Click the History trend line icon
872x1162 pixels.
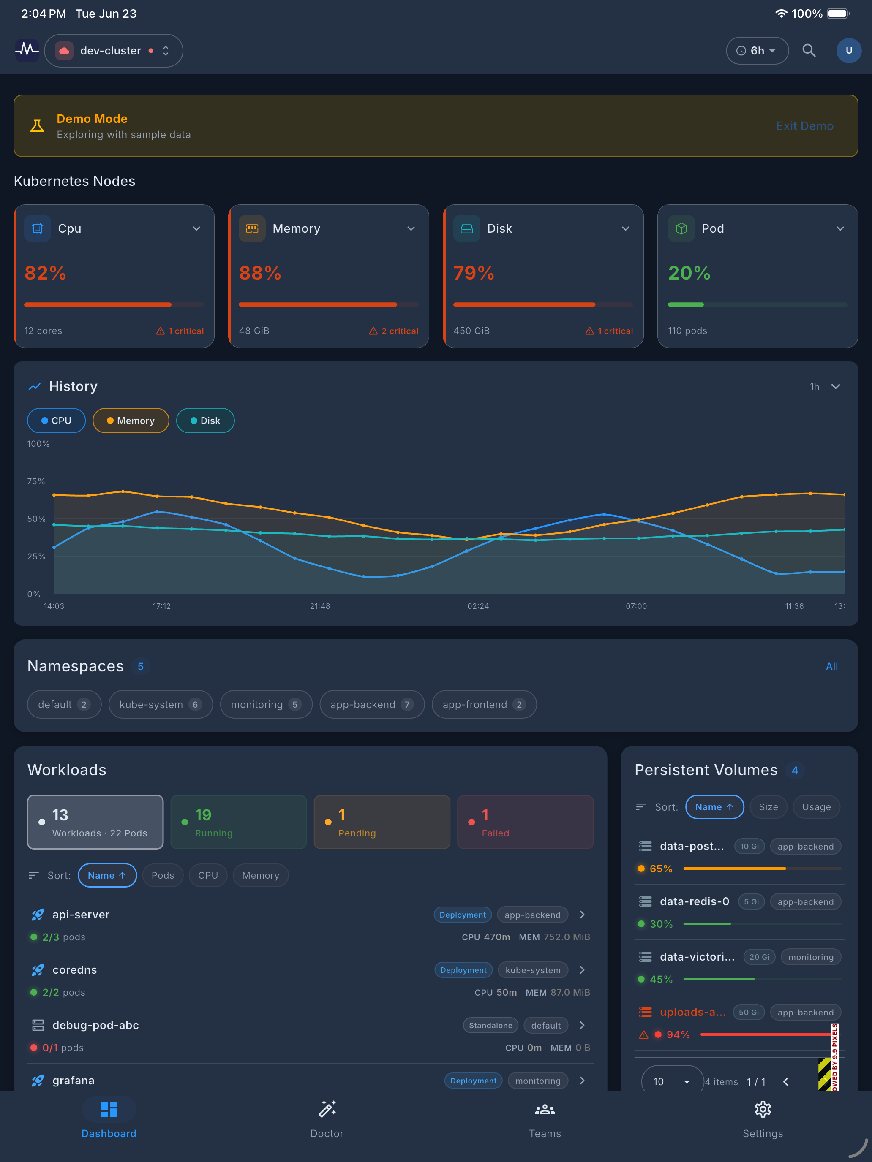point(35,387)
